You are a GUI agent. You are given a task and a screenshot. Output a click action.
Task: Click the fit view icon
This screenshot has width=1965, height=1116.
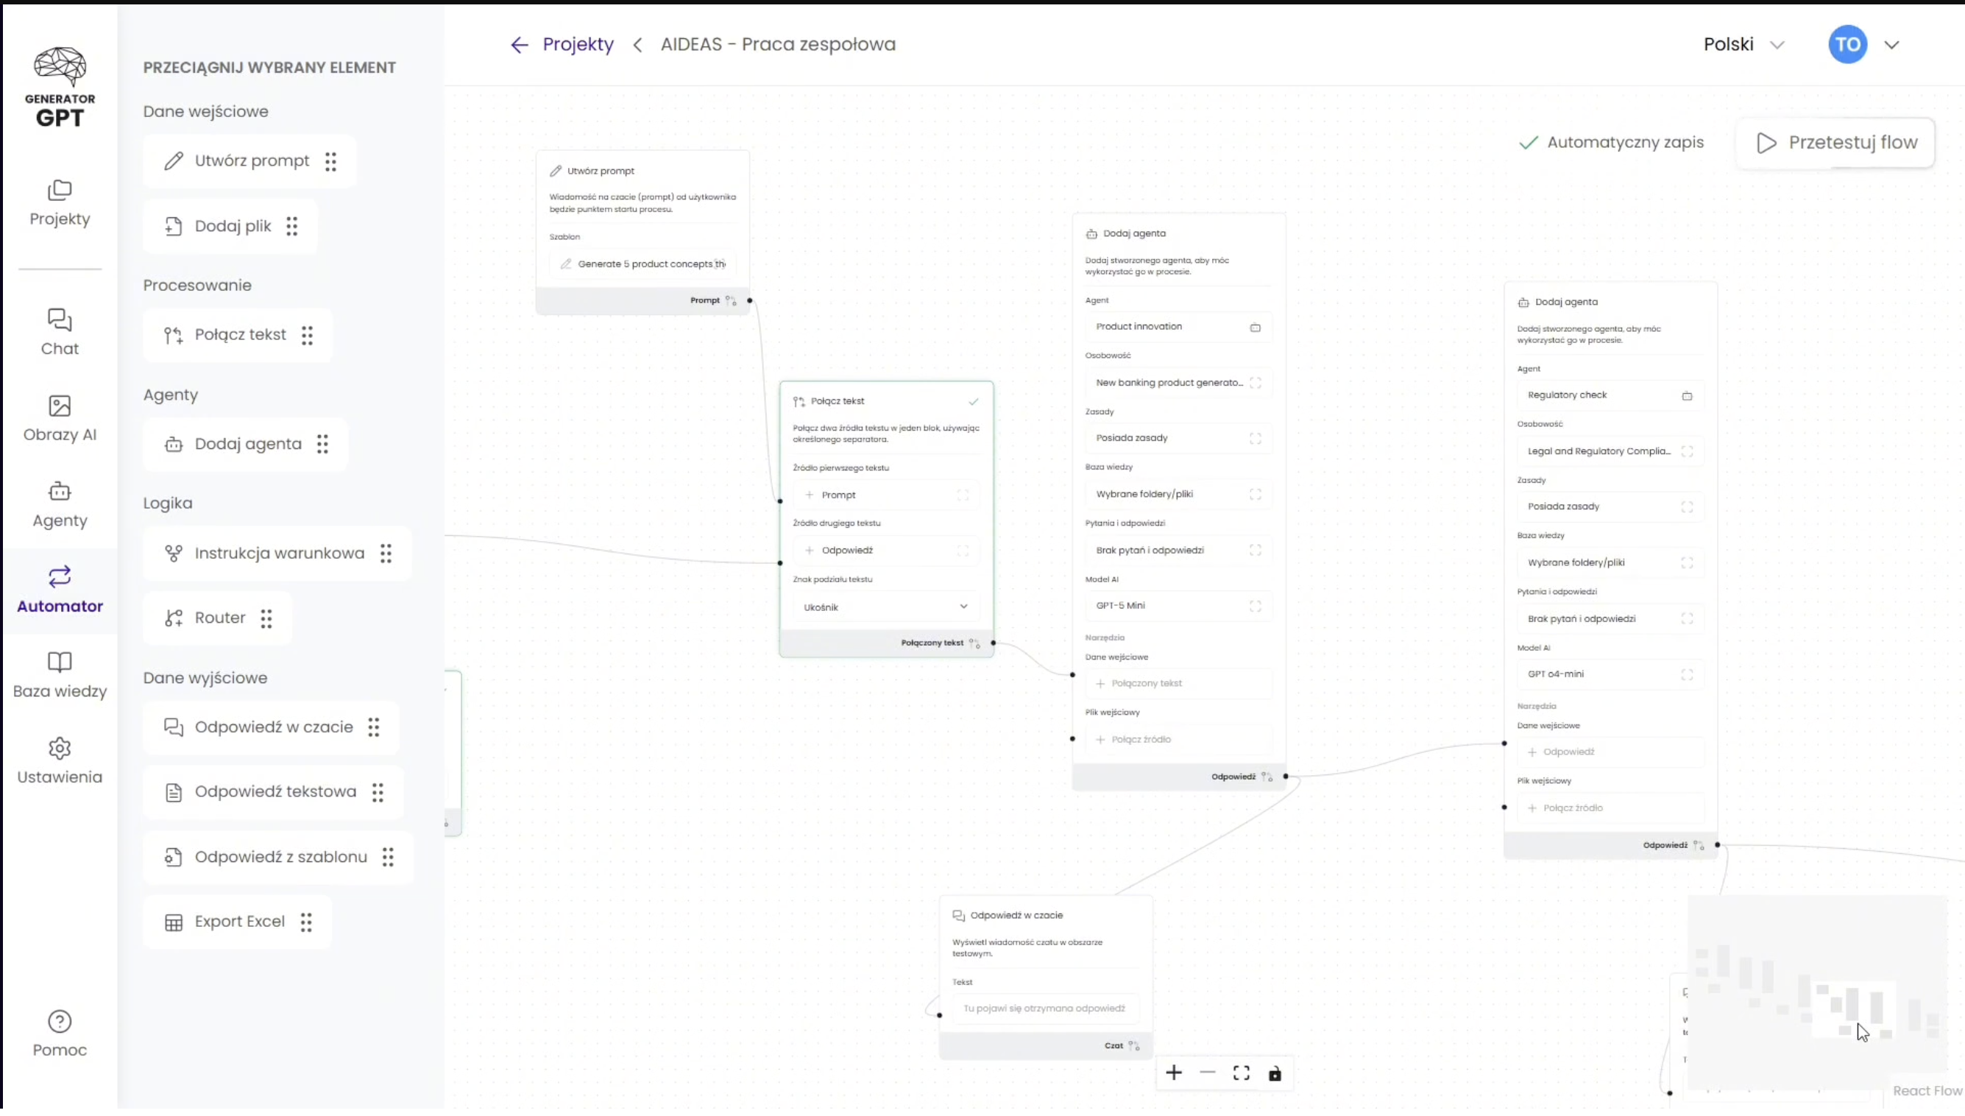pyautogui.click(x=1241, y=1073)
